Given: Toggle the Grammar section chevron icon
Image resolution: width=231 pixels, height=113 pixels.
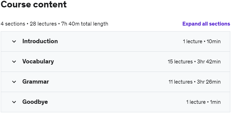Looking at the screenshot, I should [x=14, y=82].
